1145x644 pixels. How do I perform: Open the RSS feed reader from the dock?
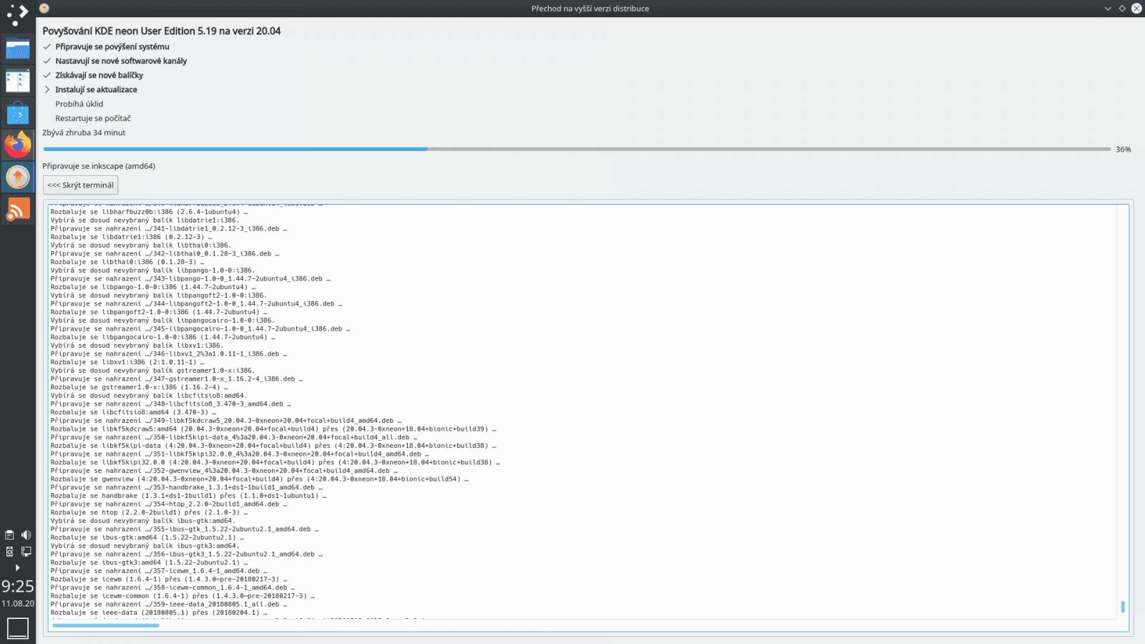pos(18,208)
